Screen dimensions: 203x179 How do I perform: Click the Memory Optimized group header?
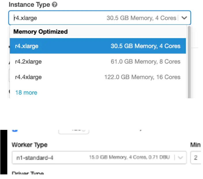[x=41, y=32]
